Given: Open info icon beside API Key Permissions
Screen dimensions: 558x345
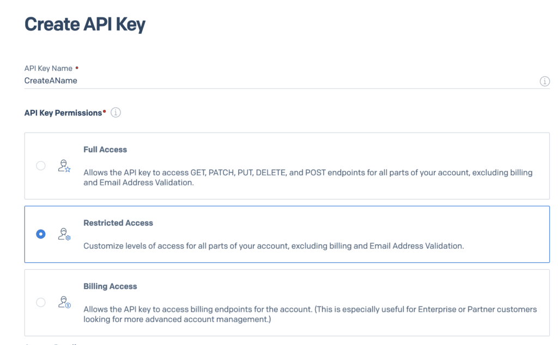Looking at the screenshot, I should click(x=116, y=113).
